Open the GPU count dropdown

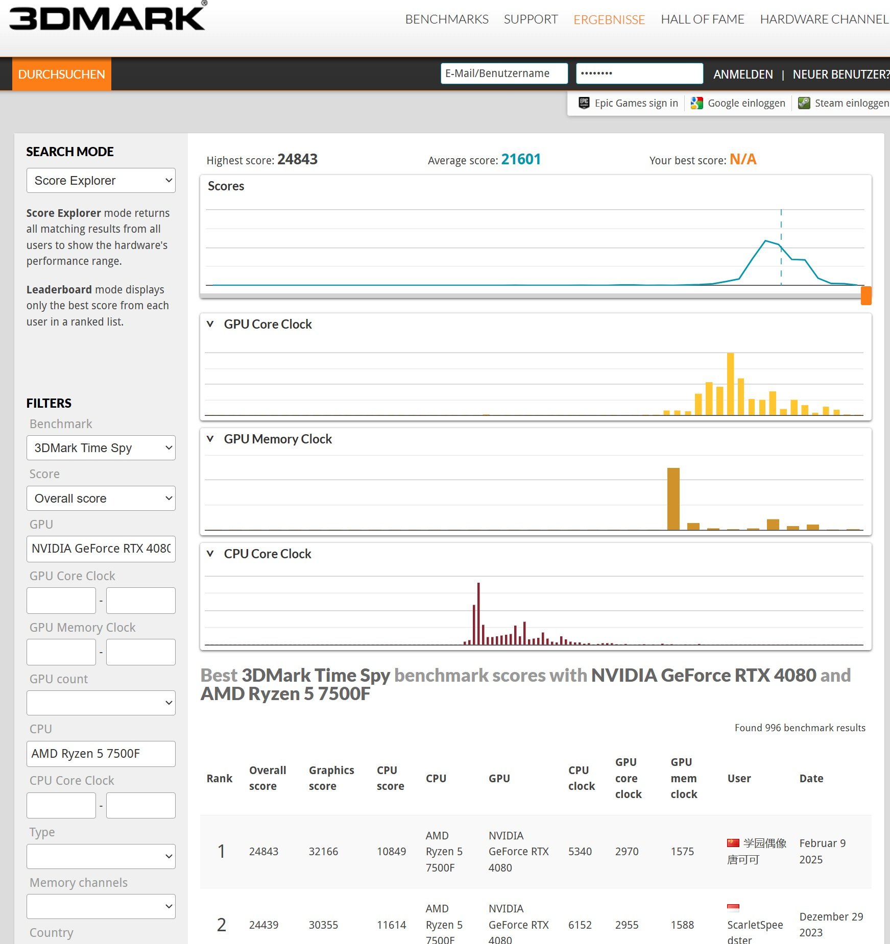(101, 703)
